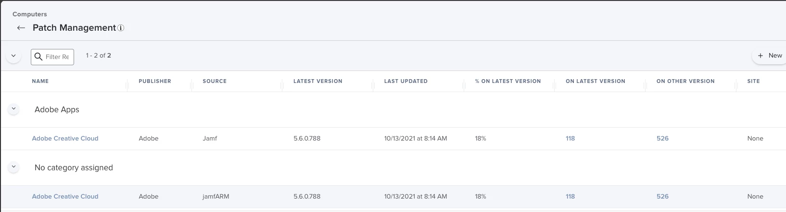Sort by the Last Updated column
Image resolution: width=786 pixels, height=212 pixels.
[406, 82]
